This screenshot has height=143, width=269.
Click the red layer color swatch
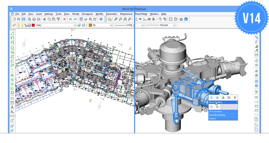33,25
